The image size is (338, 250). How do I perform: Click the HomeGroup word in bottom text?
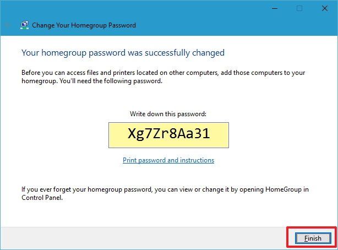coord(283,189)
